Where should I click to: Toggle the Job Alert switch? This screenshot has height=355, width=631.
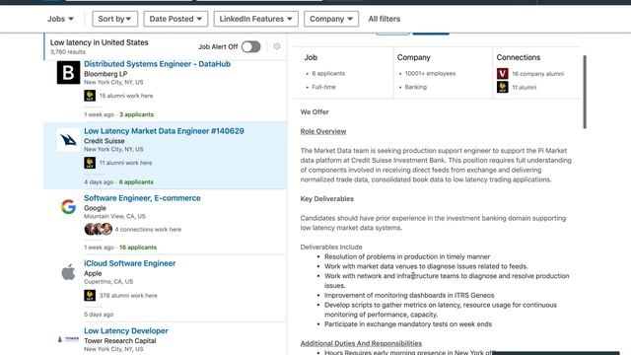pos(250,46)
